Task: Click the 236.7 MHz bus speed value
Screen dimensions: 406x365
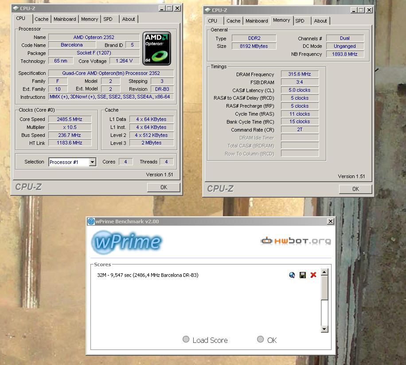Action: click(x=70, y=135)
